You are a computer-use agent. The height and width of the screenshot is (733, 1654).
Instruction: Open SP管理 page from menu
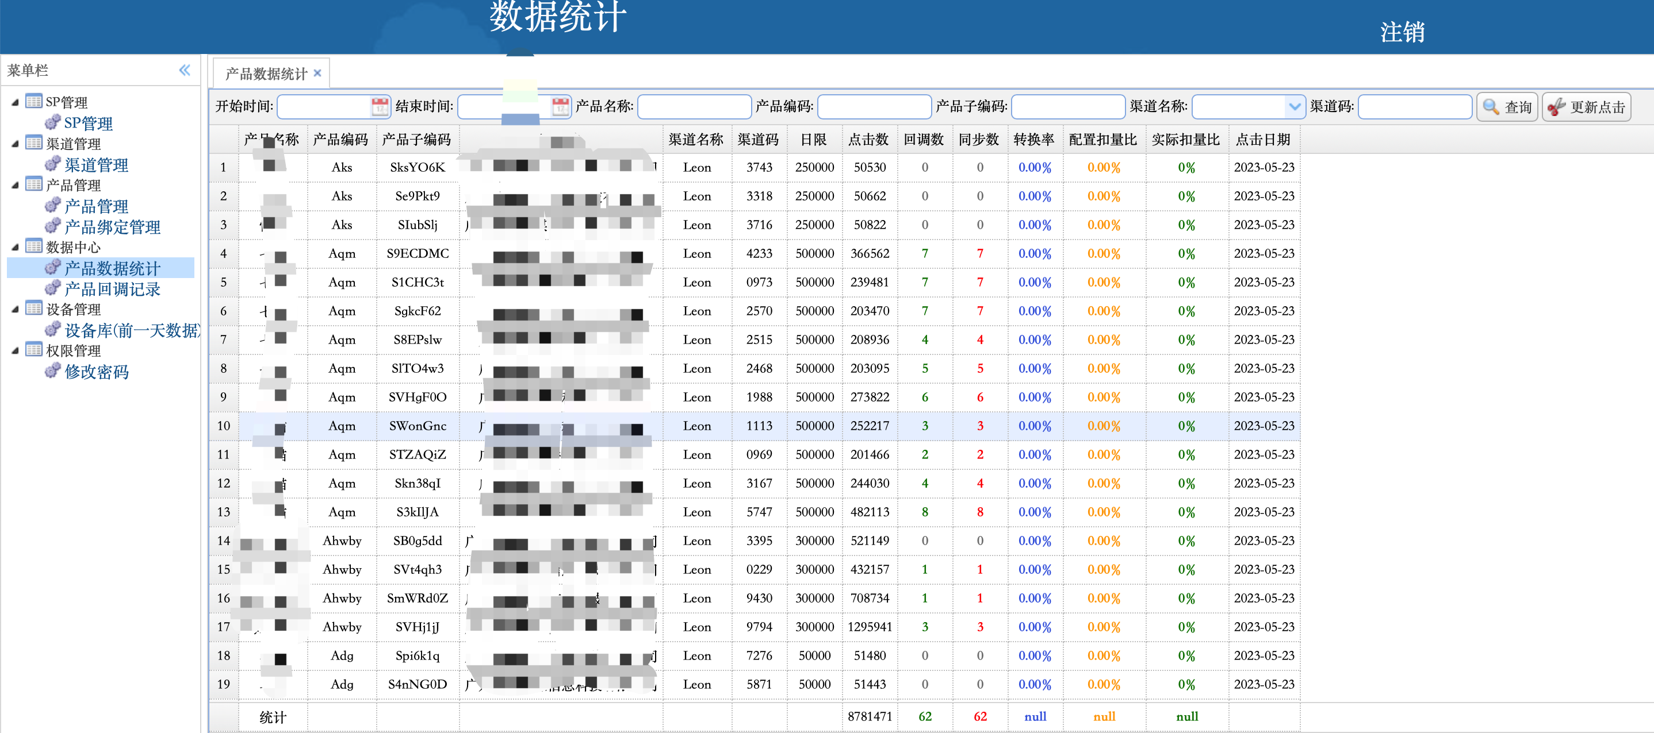click(89, 123)
